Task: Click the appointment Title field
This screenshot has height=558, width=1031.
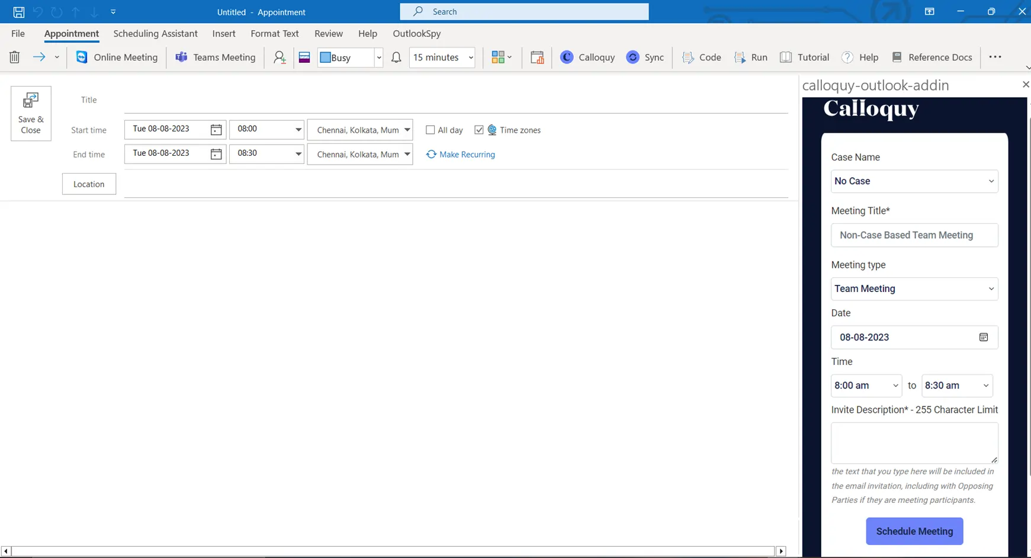Action: (x=456, y=100)
